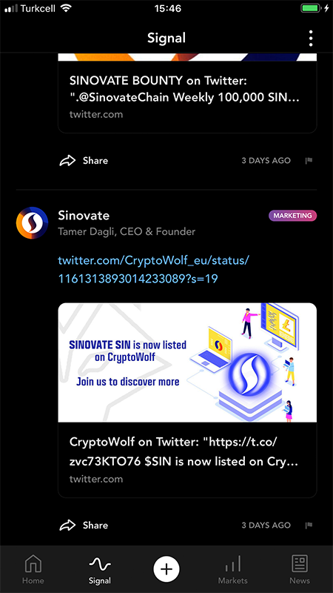Screen dimensions: 333x593
Task: Open the CryptoWolf on Twitter preview title
Action: (184, 451)
